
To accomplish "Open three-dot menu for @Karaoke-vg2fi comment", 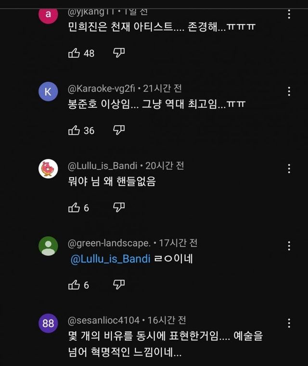I will [x=289, y=91].
